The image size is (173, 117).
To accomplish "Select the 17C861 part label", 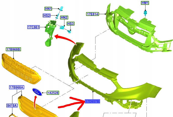I will pos(34,27).
